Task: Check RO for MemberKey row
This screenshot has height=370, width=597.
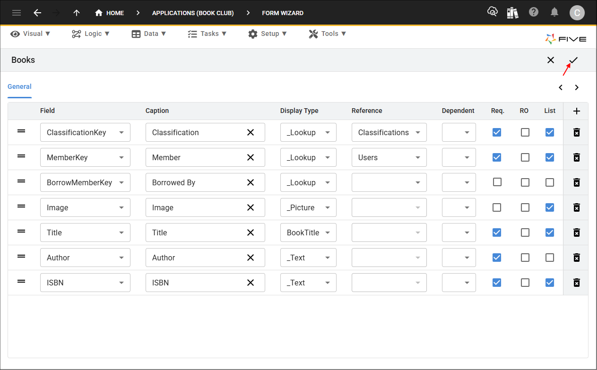Action: click(x=525, y=157)
